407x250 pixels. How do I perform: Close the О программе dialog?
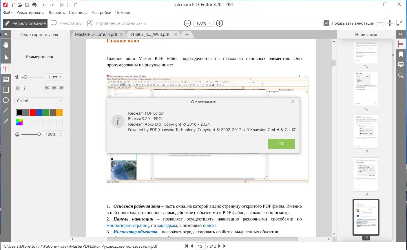[x=293, y=102]
